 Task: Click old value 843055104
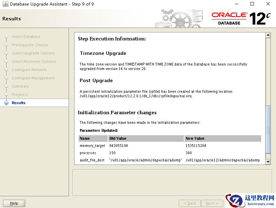(x=118, y=146)
